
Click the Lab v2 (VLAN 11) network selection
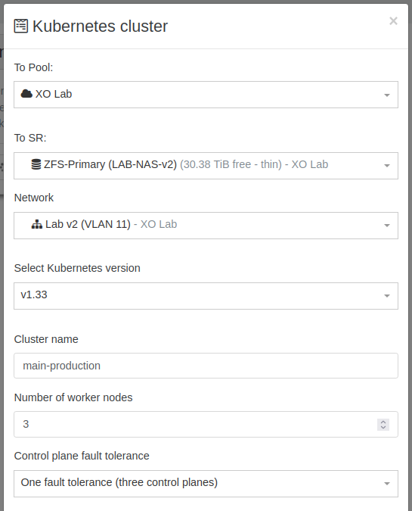88,224
